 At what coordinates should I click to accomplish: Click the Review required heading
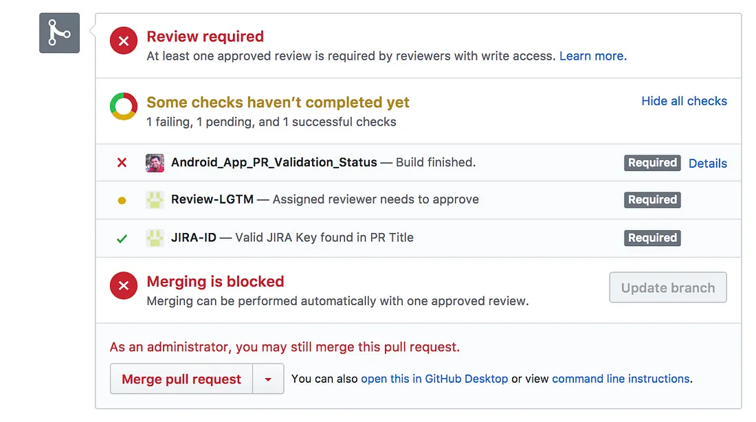pyautogui.click(x=205, y=36)
